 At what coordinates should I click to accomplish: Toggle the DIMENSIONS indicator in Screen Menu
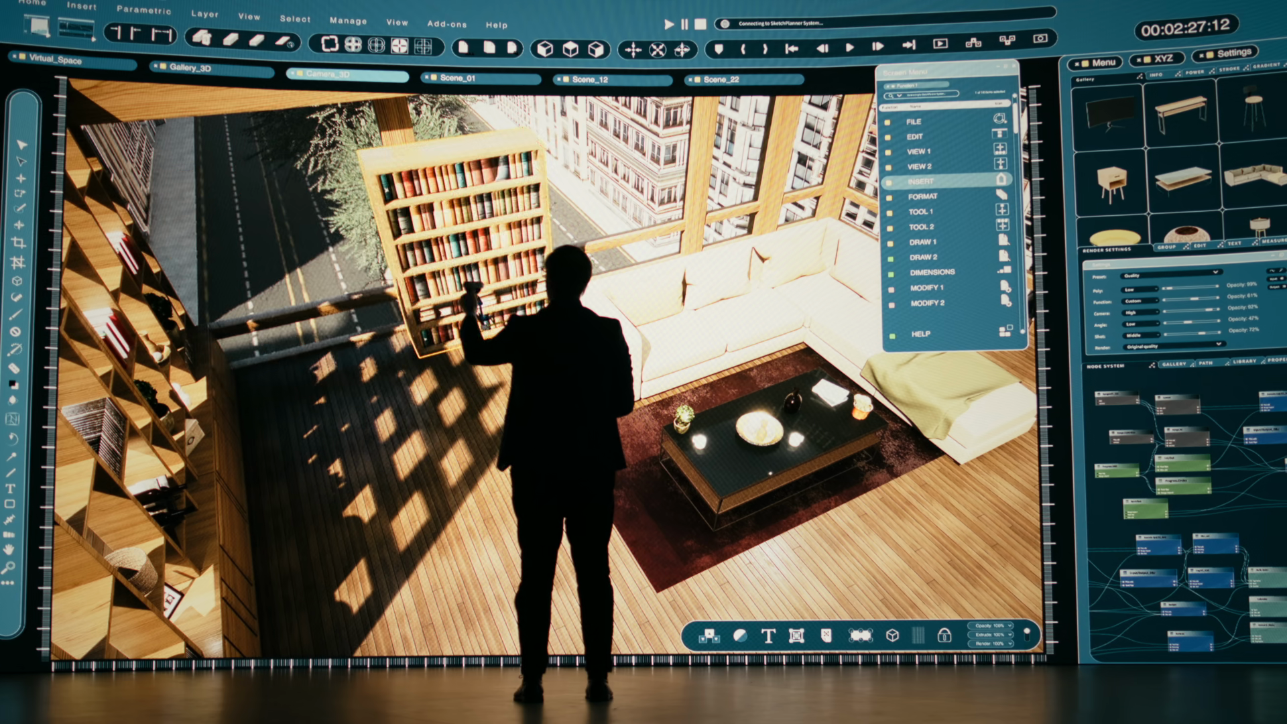click(x=891, y=274)
